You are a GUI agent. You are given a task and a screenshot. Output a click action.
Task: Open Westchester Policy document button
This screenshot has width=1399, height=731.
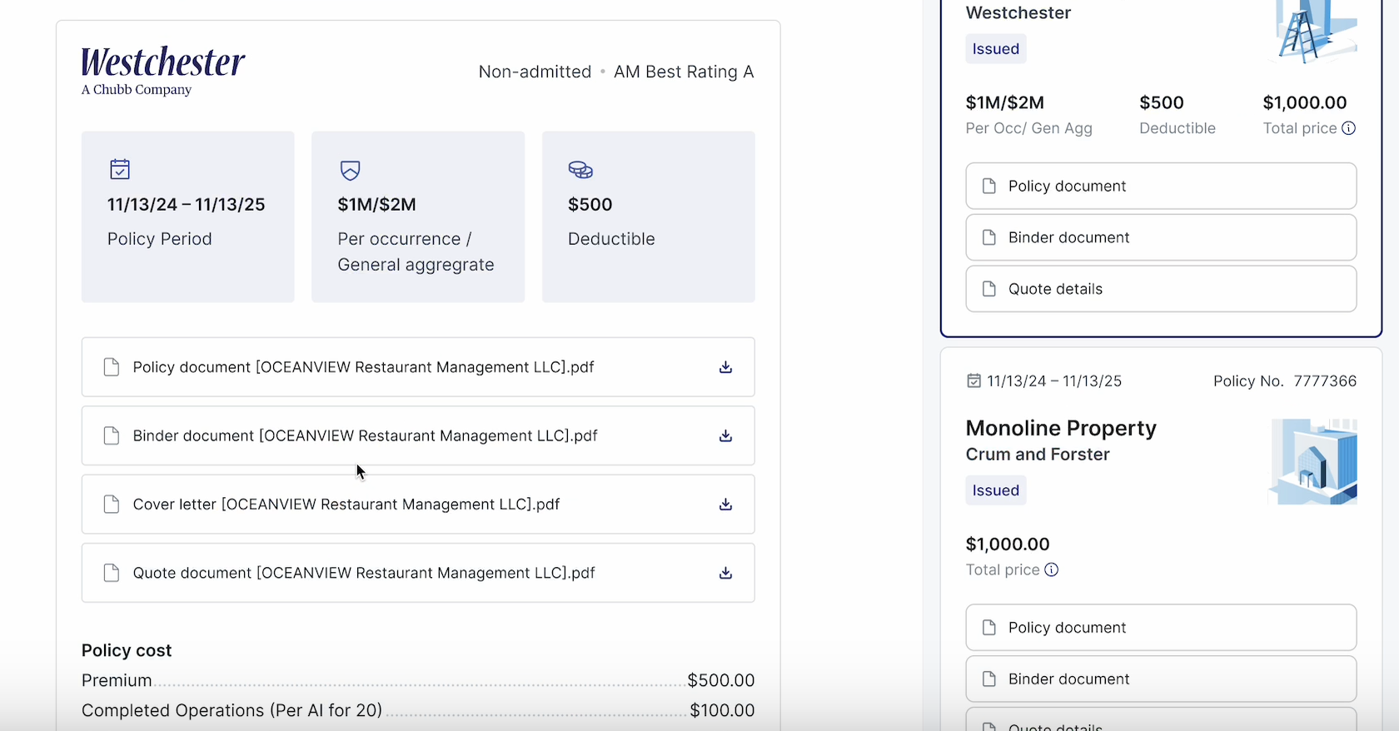[x=1160, y=186]
